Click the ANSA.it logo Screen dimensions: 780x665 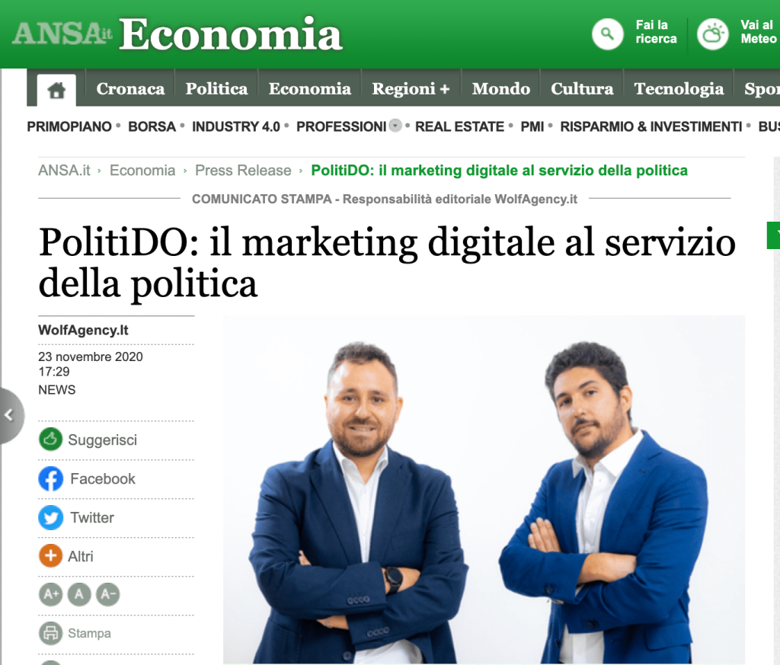(62, 34)
